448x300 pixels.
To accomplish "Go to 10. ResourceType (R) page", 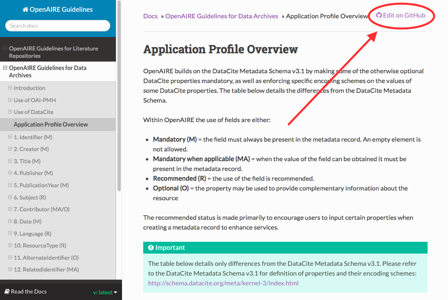I will (40, 245).
